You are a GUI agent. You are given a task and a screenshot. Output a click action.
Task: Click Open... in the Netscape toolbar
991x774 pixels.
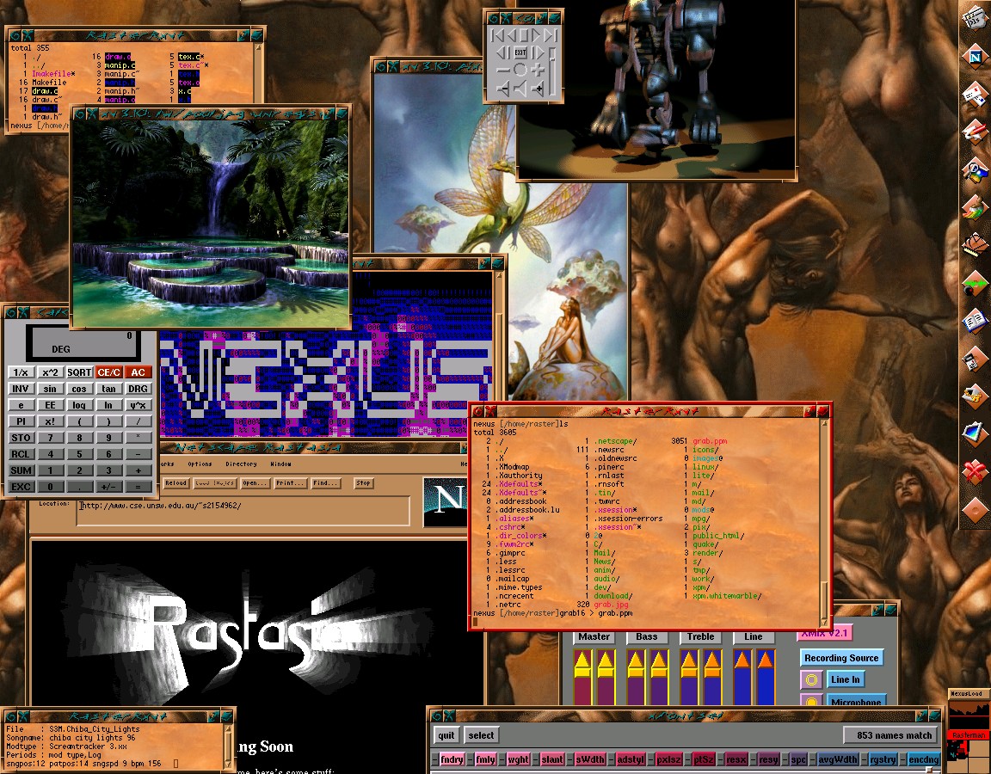click(255, 483)
